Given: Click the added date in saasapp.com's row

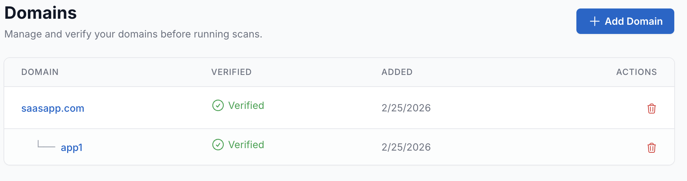Looking at the screenshot, I should [406, 108].
